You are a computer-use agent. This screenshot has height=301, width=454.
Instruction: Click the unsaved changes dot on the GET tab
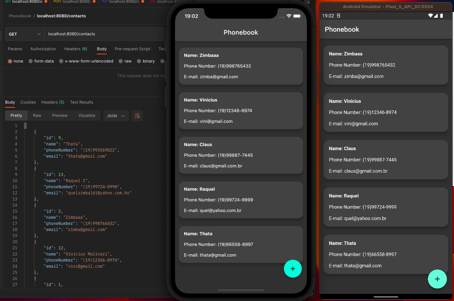point(46,2)
